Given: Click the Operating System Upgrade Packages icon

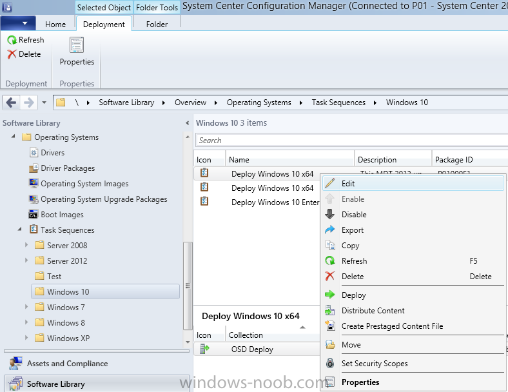Looking at the screenshot, I should 34,199.
